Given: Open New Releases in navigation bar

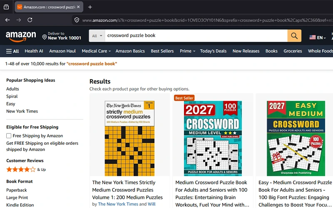Looking at the screenshot, I should [x=246, y=51].
